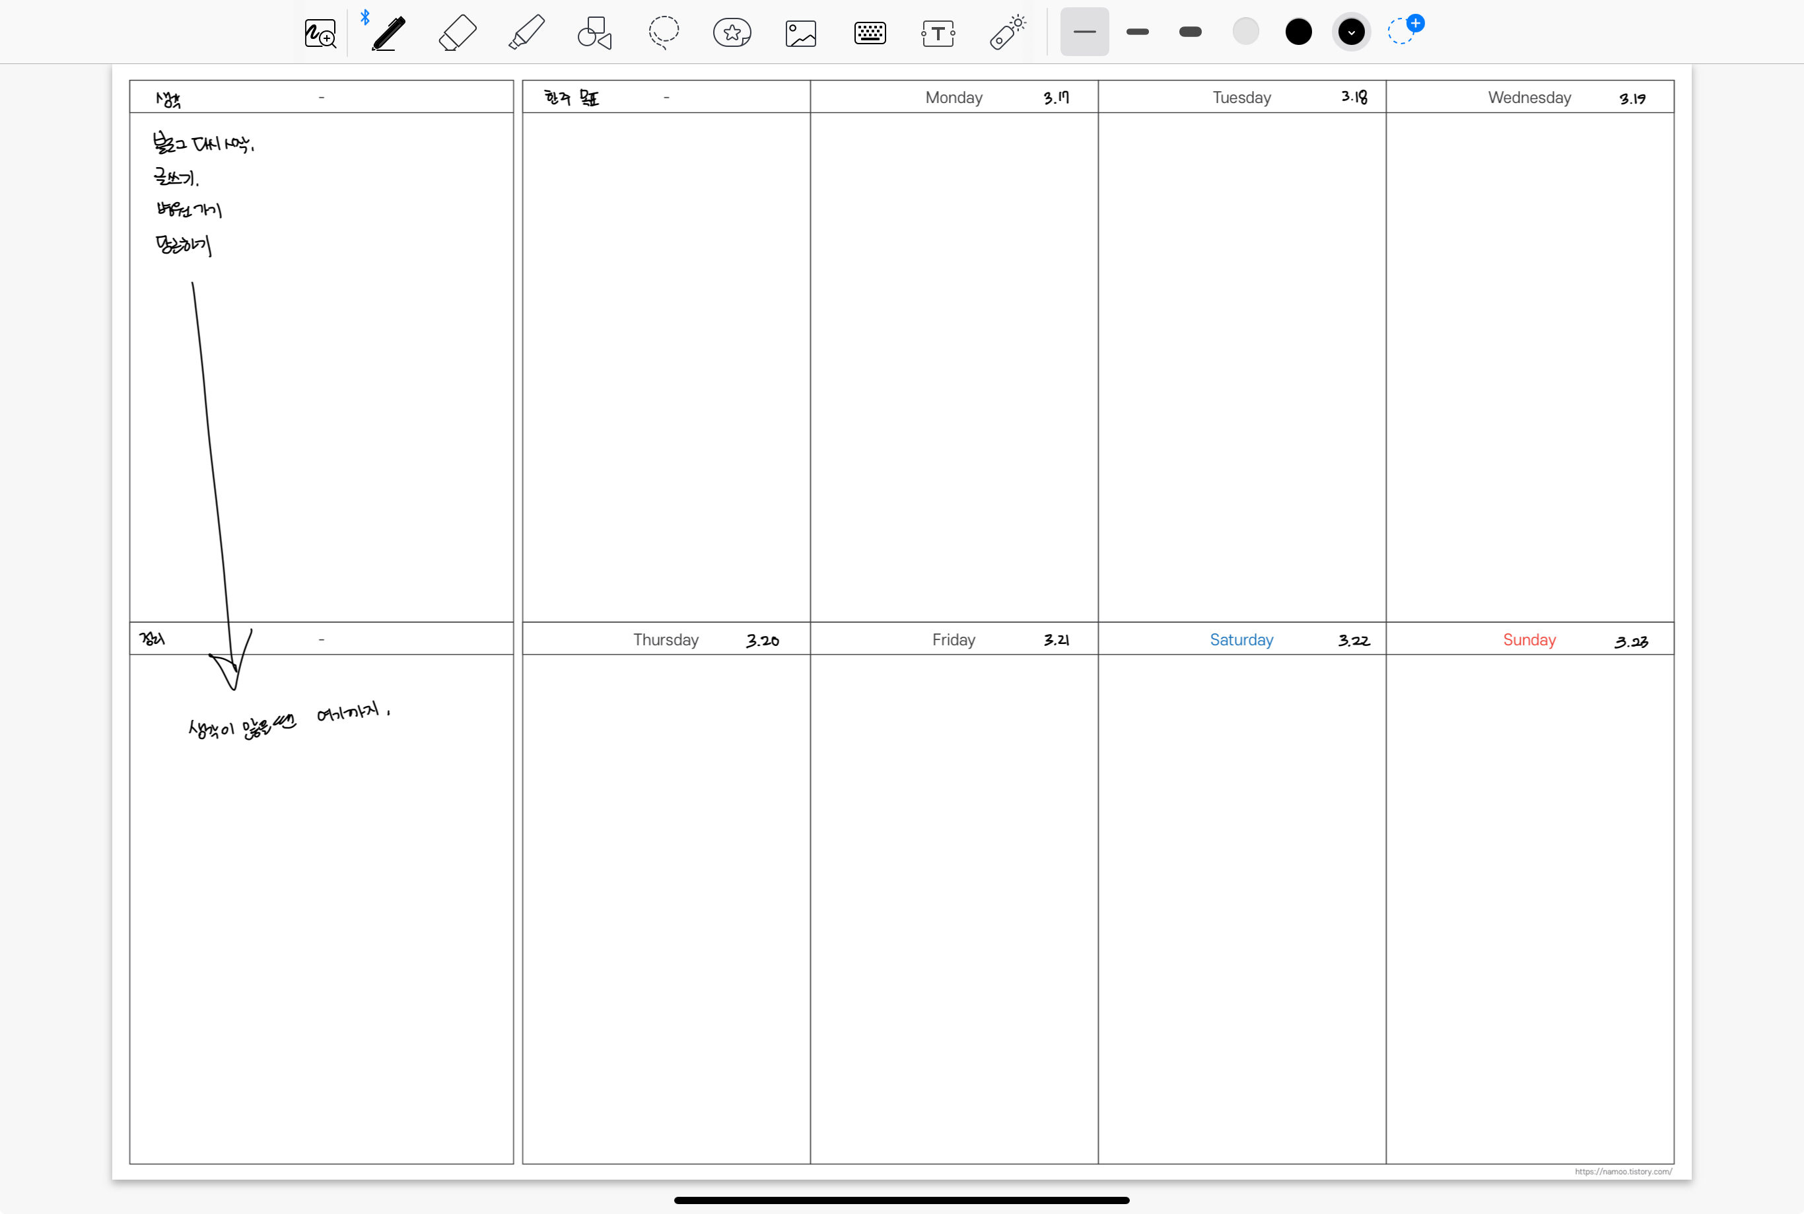Open the namoo.tistory.com link
1804x1214 pixels.
pyautogui.click(x=1623, y=1172)
